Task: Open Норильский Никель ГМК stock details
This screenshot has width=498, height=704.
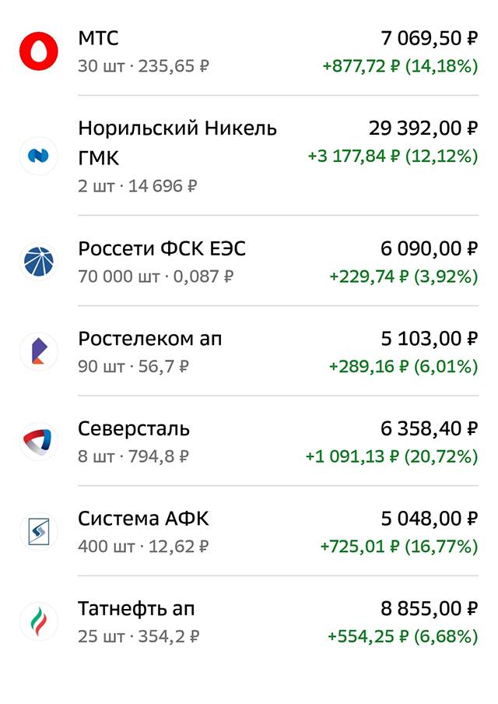Action: (x=177, y=143)
